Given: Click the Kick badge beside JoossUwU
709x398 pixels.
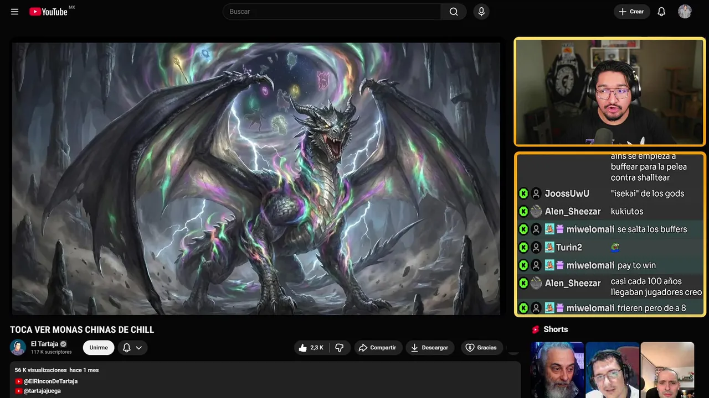Looking at the screenshot, I should [x=523, y=193].
